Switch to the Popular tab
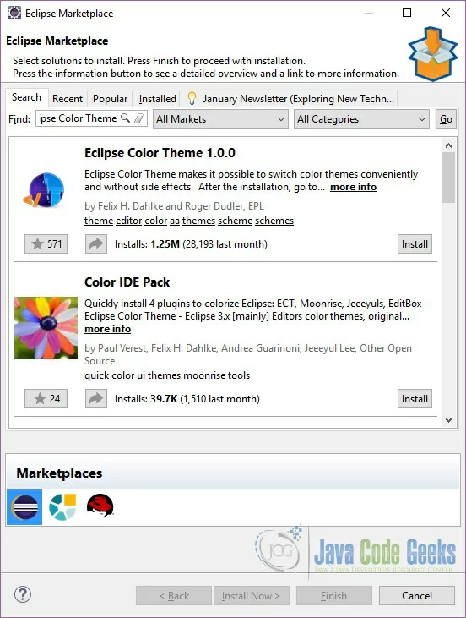The image size is (466, 618). pos(111,99)
